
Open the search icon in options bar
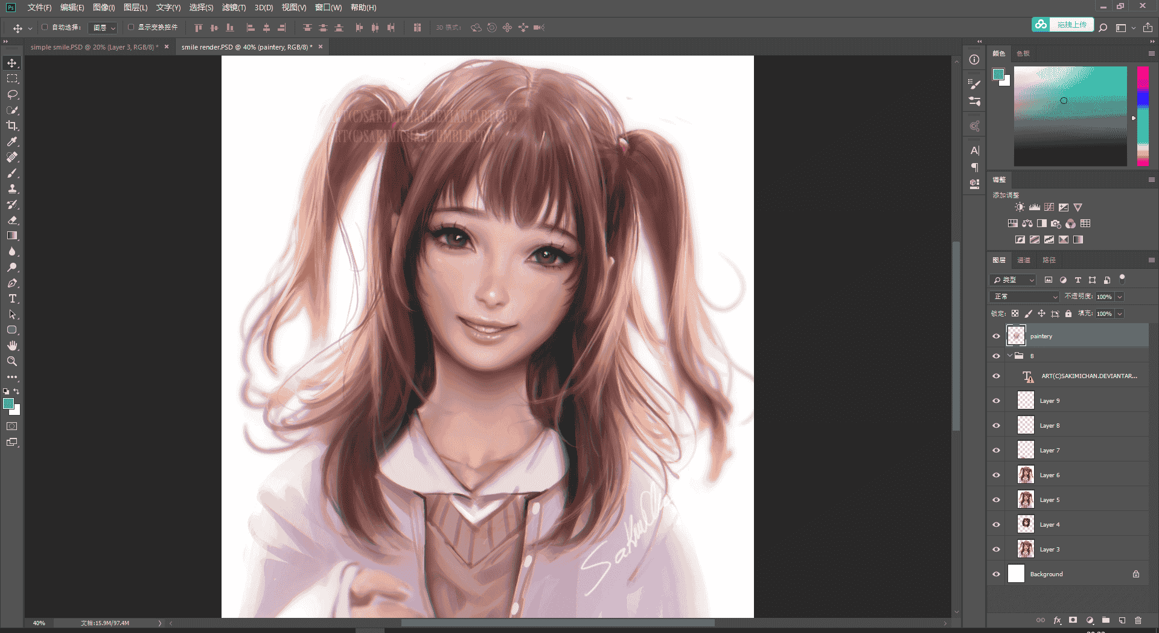pos(1103,27)
